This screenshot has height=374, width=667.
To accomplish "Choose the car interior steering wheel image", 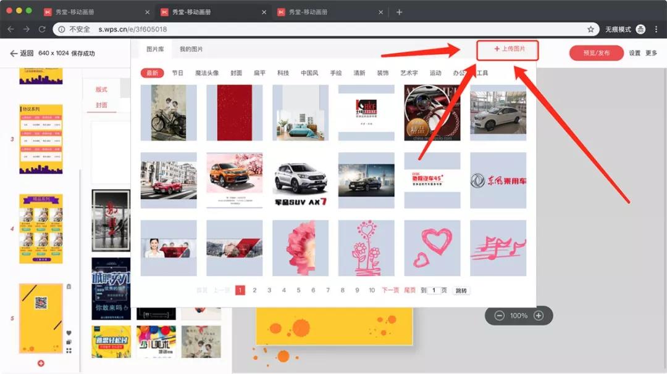I will 432,113.
